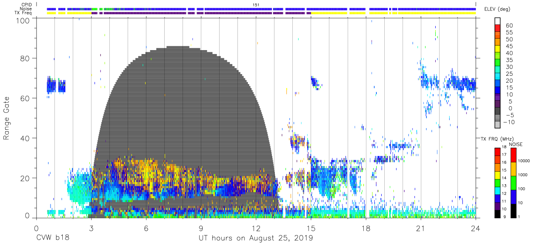
Task: Click the NOISE legend tick label '1000'
Action: point(523,175)
